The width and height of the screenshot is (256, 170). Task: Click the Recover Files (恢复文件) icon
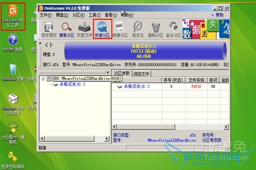[x=84, y=29]
